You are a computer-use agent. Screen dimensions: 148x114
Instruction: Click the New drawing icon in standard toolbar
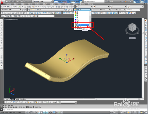pos(3,7)
